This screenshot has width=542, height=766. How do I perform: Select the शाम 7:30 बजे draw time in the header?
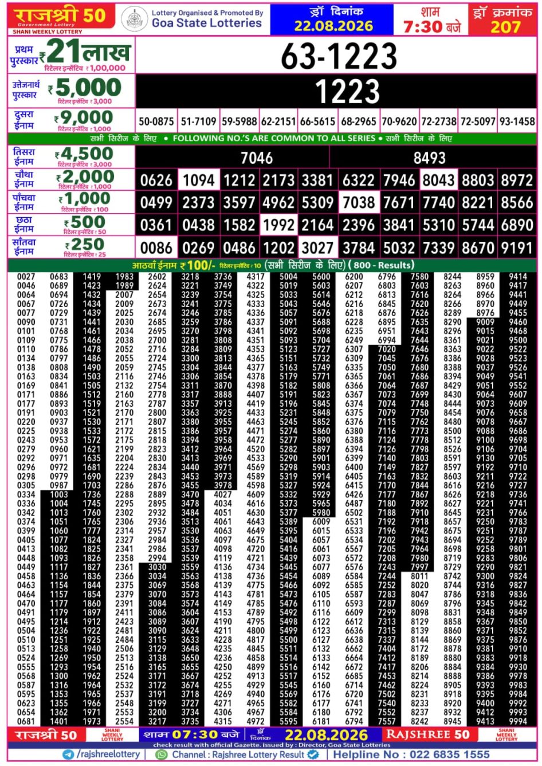(432, 20)
